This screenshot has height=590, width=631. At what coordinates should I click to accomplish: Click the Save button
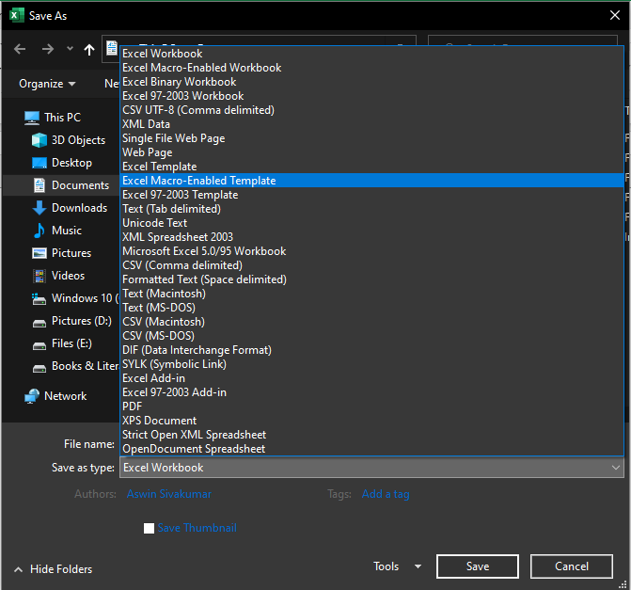point(478,566)
